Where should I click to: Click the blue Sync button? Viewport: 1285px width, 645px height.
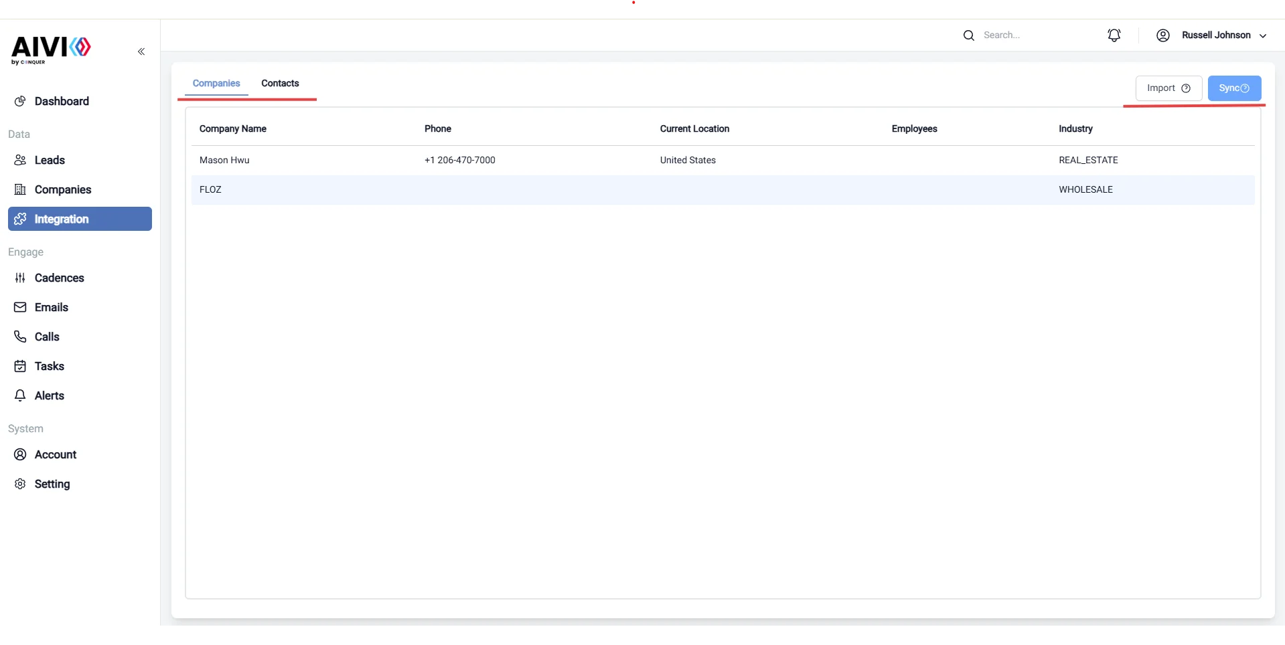(x=1234, y=88)
